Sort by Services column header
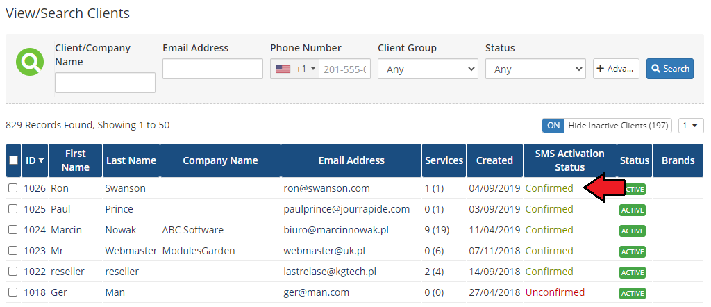This screenshot has width=711, height=307. point(444,160)
